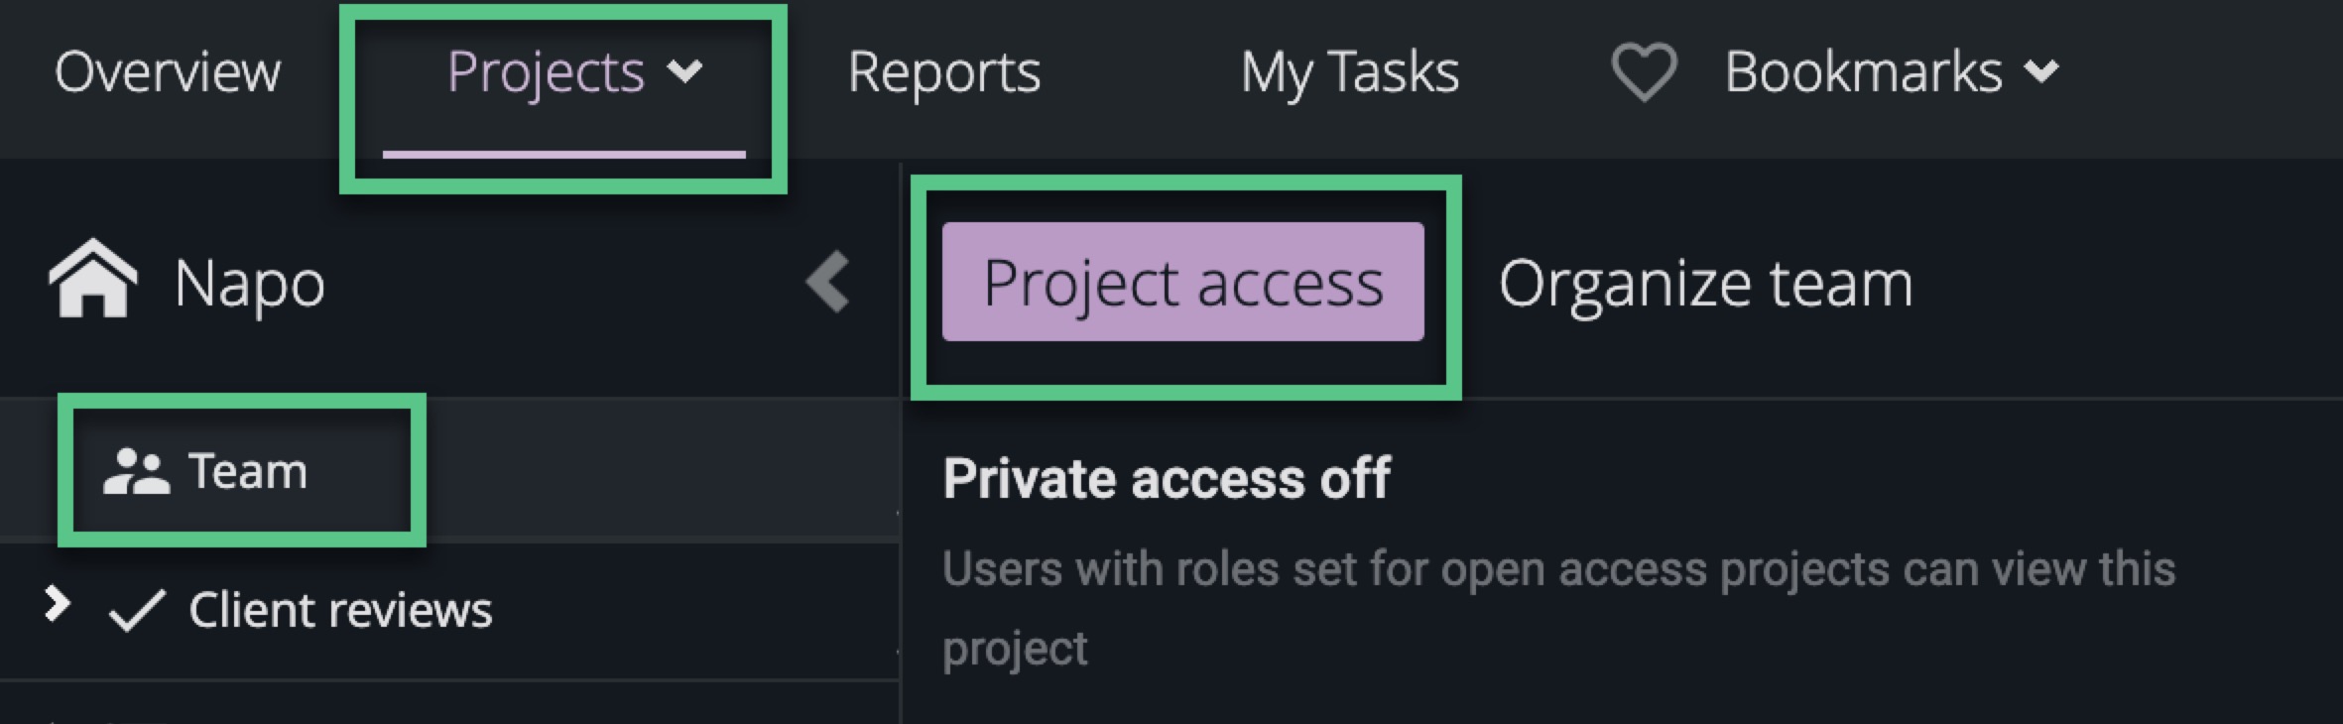2343x724 pixels.
Task: Collapse the sidebar with the left arrow
Action: coord(827,282)
